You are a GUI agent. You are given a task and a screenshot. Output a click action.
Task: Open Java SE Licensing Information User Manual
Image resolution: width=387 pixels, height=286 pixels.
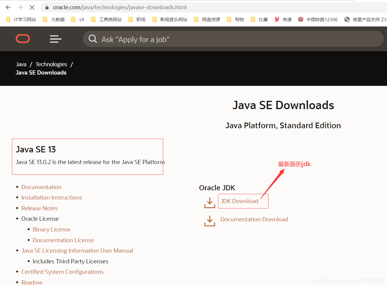click(77, 251)
